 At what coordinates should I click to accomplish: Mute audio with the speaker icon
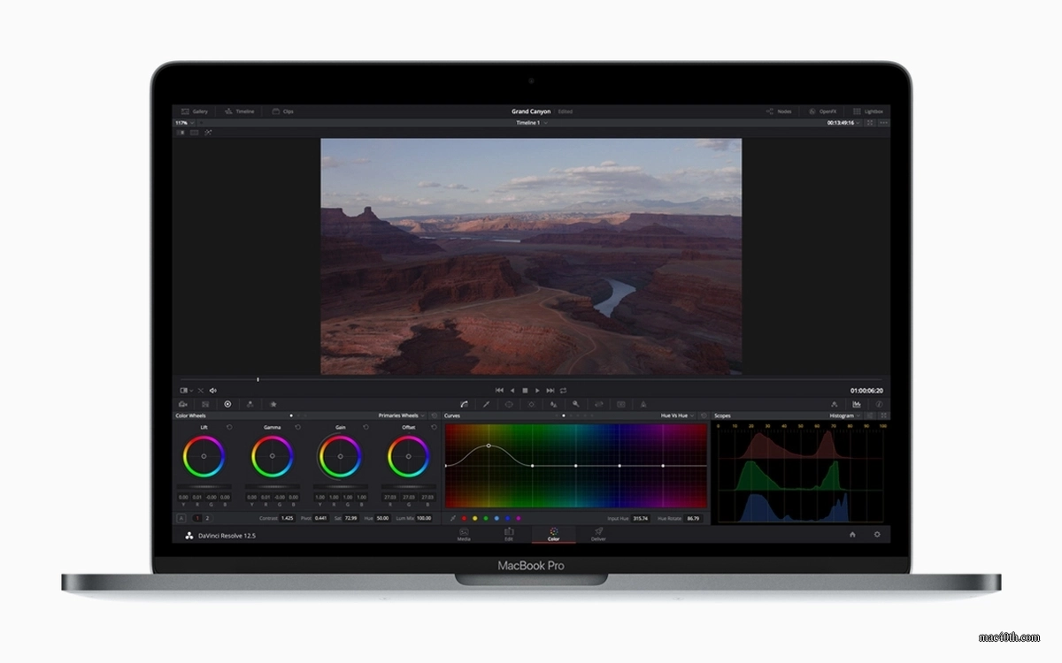[212, 390]
